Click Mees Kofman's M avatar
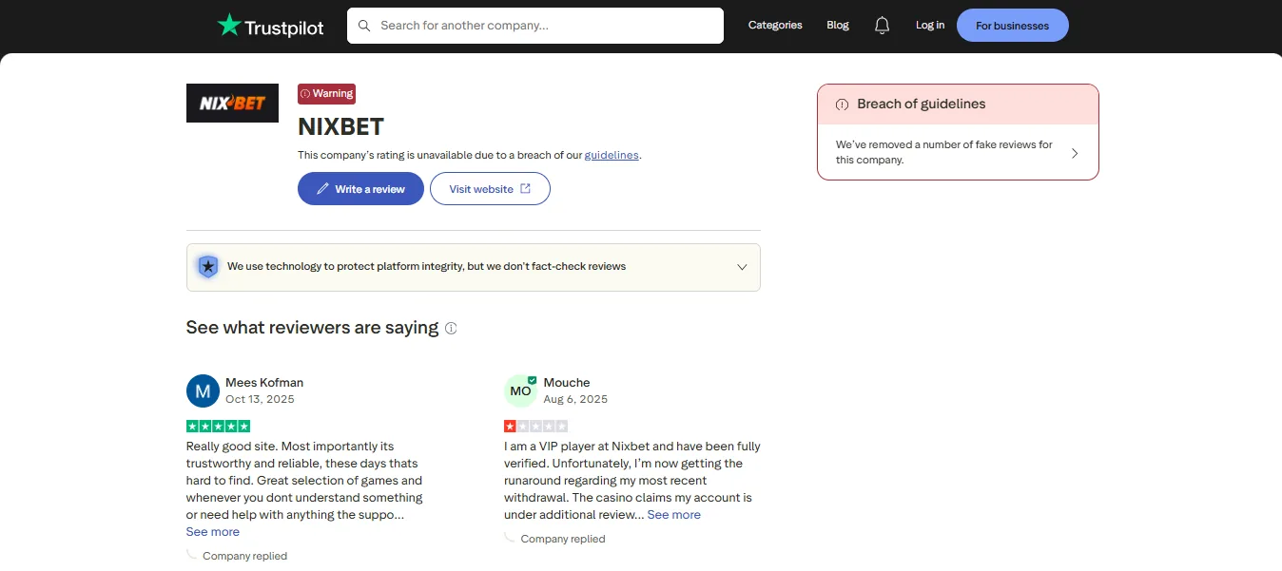This screenshot has width=1282, height=571. tap(203, 390)
